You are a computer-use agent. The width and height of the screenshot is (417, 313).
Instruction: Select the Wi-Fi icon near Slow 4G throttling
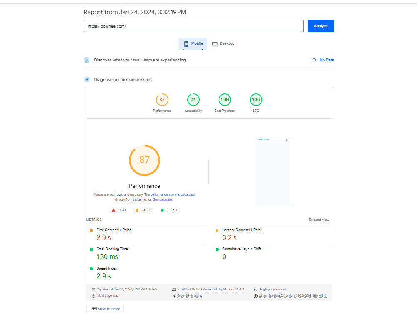[x=174, y=295]
